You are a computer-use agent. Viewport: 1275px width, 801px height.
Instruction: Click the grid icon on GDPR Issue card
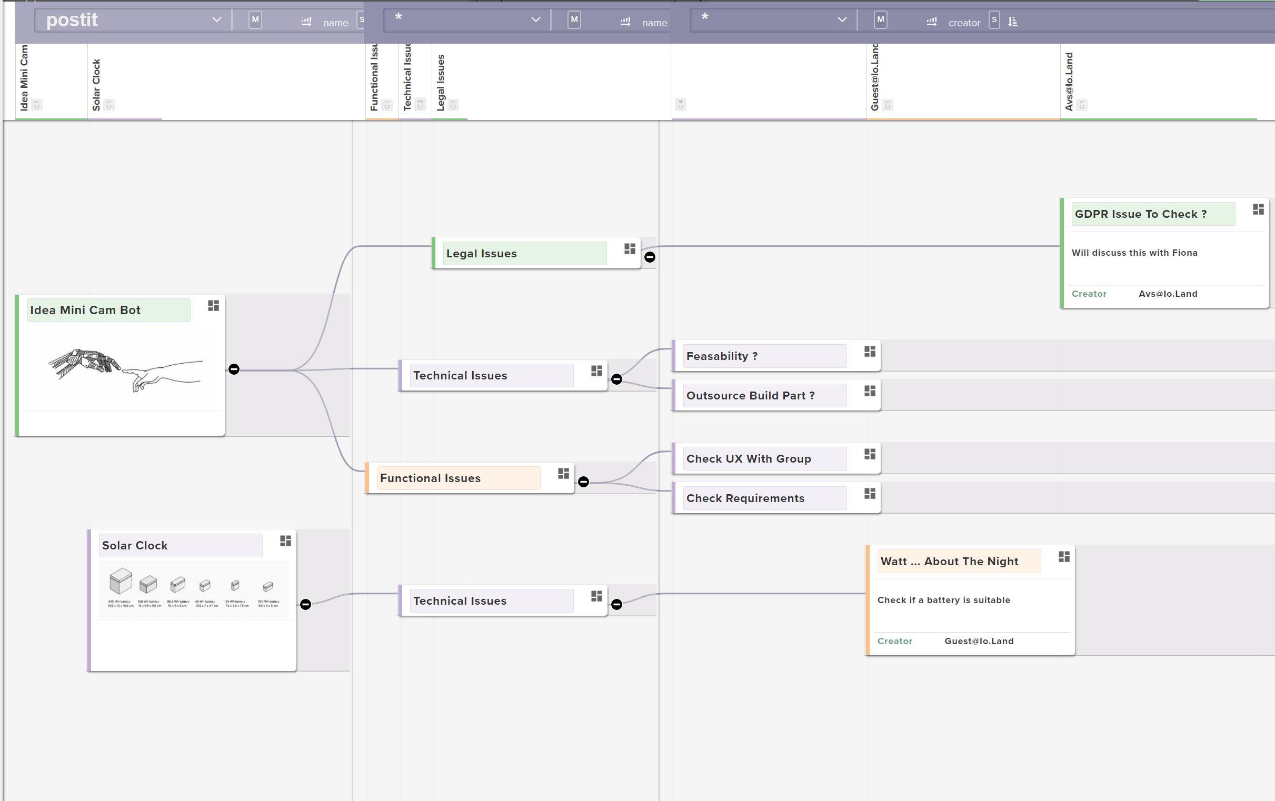(x=1258, y=209)
